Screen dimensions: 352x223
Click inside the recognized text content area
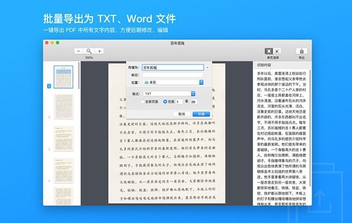(282, 138)
